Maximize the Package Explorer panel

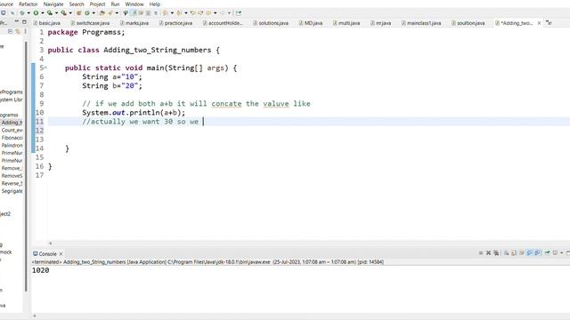(24, 21)
